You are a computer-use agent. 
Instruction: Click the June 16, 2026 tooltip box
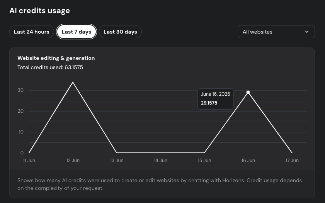coord(216,99)
